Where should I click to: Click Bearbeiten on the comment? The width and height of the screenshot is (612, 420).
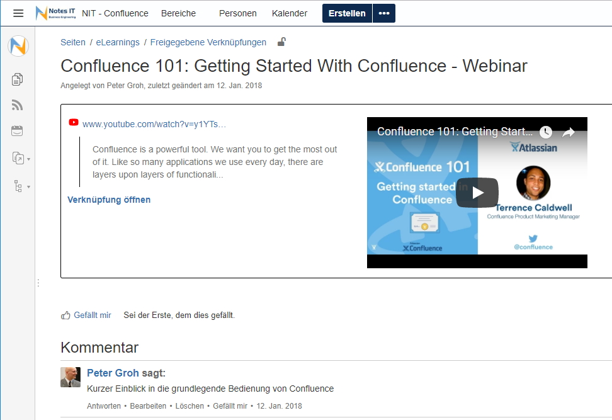(148, 406)
